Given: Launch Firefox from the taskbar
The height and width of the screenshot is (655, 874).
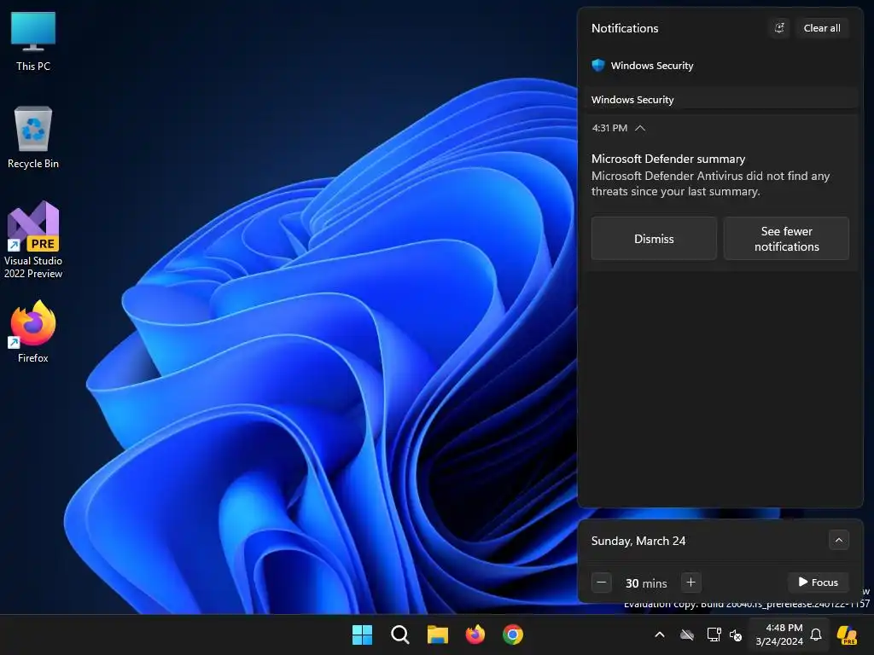Looking at the screenshot, I should click(x=475, y=635).
